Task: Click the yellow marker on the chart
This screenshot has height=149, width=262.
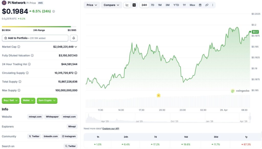Action: (x=159, y=95)
